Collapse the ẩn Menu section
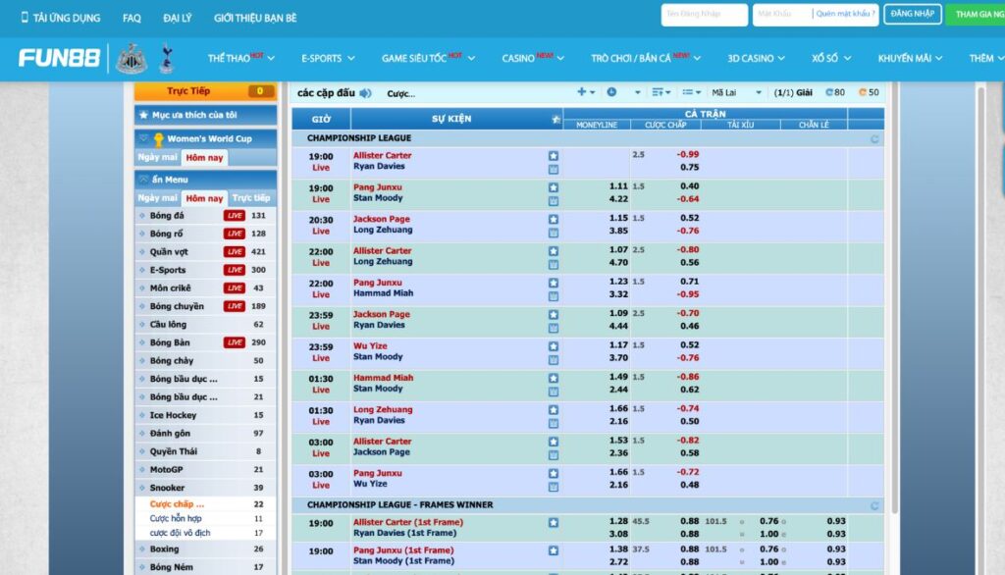The width and height of the screenshot is (1005, 575). 143,180
